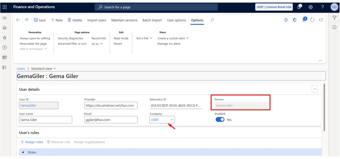
Task: Save the user record
Action: pos(40,20)
